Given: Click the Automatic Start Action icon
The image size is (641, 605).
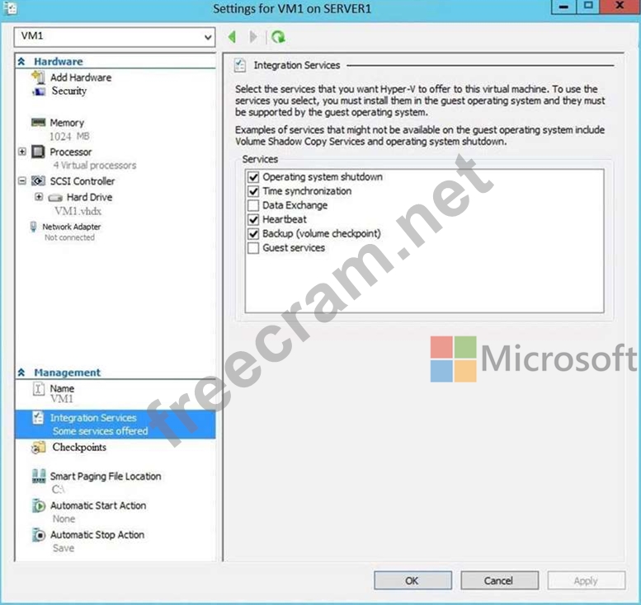Looking at the screenshot, I should point(39,506).
